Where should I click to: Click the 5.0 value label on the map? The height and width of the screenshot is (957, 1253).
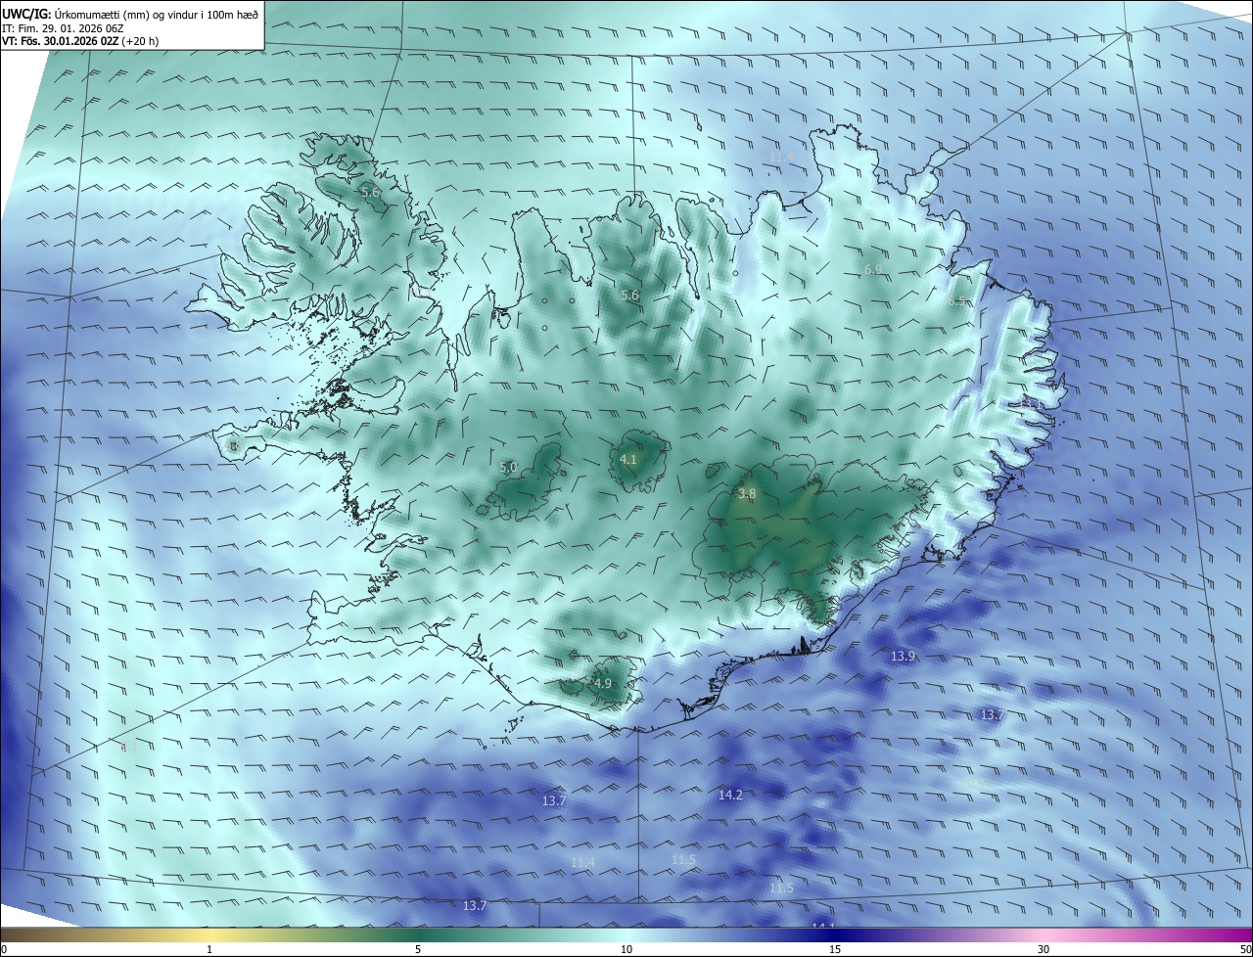pyautogui.click(x=508, y=468)
